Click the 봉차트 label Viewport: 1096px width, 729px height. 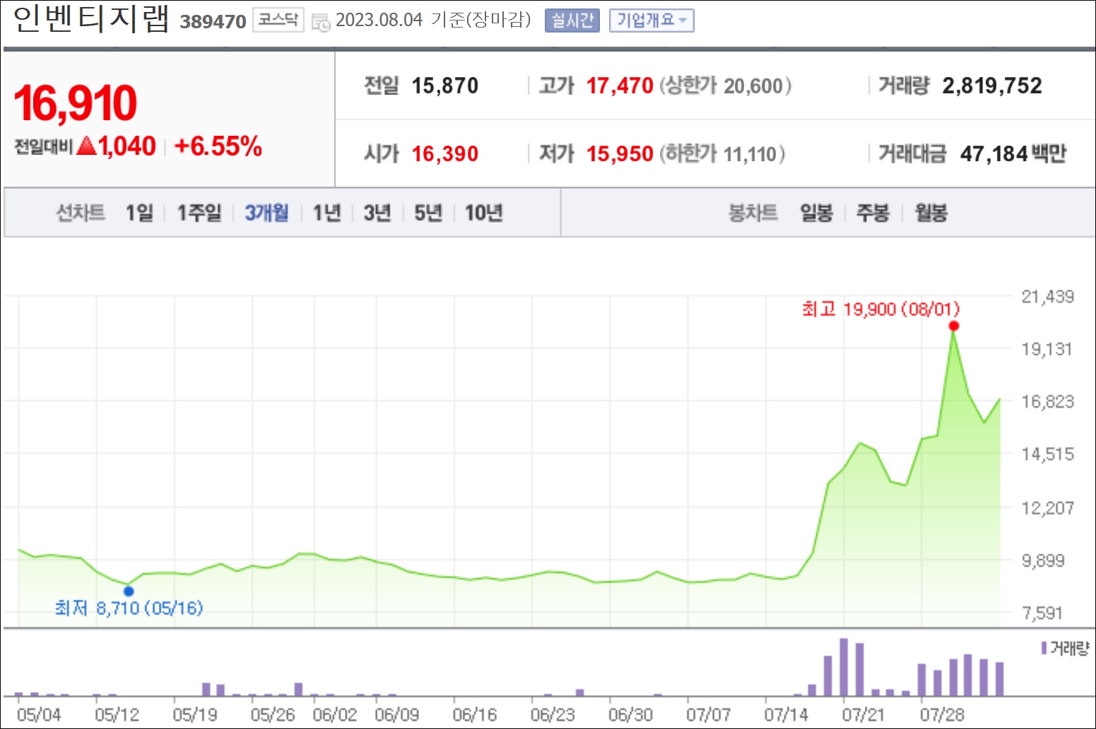pos(753,213)
